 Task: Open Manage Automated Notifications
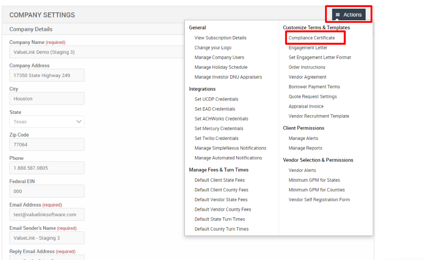coord(228,158)
